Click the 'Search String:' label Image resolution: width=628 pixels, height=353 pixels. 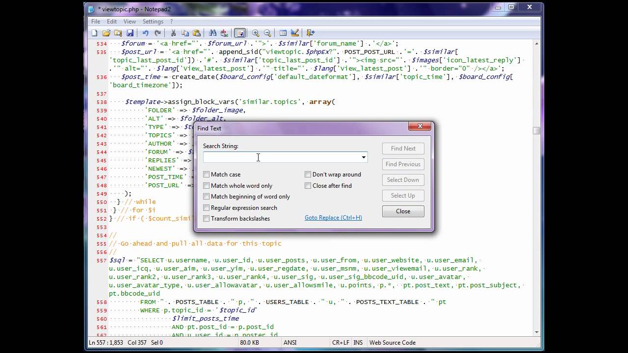coord(221,146)
